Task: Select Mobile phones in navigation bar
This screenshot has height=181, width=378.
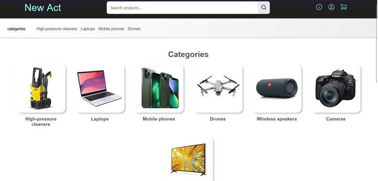Action: [111, 29]
